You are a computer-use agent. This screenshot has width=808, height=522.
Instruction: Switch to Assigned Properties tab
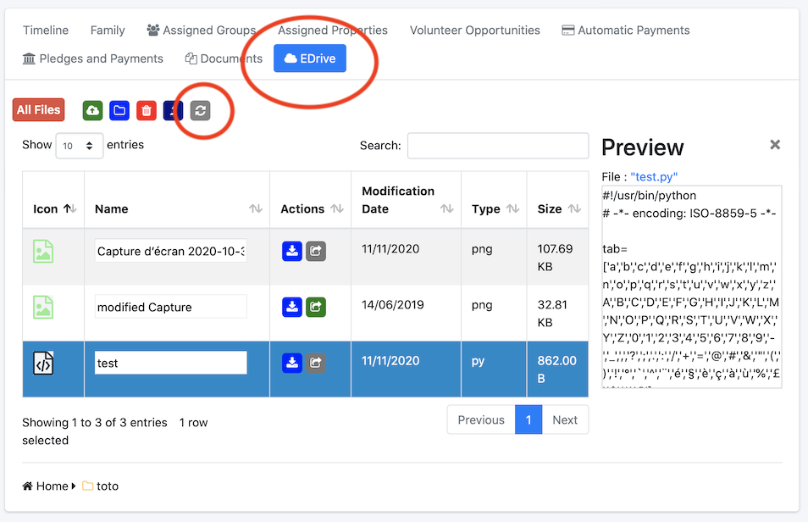pyautogui.click(x=333, y=30)
